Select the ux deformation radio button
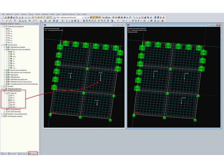Screen dimensions: 224x168 tap(7, 31)
